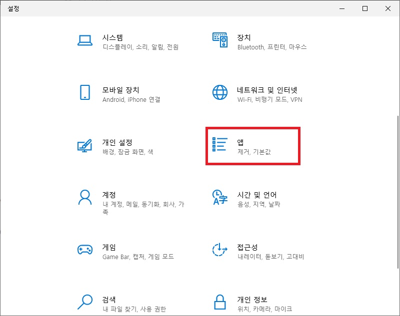This screenshot has width=400, height=316.
Task: Open 모바일 장치 settings title
Action: (120, 90)
